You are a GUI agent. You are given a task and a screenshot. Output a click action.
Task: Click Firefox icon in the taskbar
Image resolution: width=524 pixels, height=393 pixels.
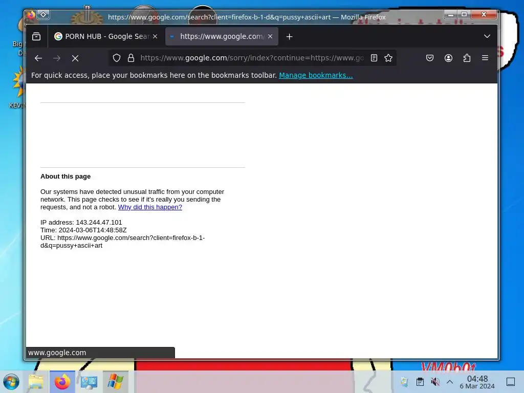pos(62,382)
